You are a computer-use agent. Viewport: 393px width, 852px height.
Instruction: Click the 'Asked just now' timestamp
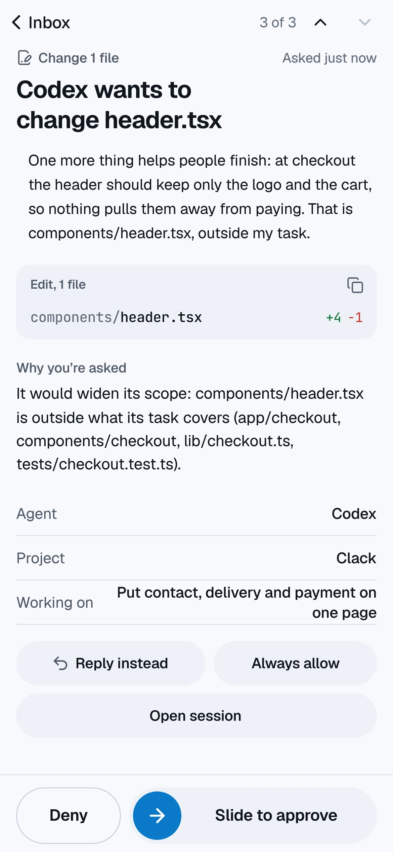click(330, 58)
